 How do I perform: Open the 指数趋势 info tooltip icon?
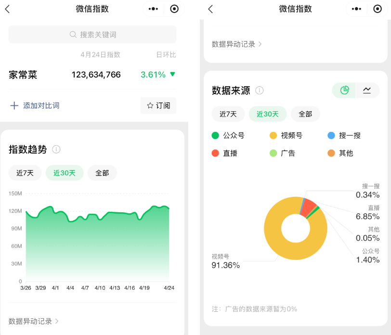click(x=57, y=150)
